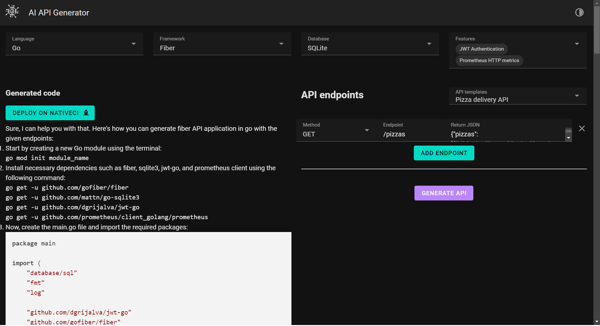Screen dimensions: 600x326
Task: Click the Generate API button
Action: click(x=444, y=193)
